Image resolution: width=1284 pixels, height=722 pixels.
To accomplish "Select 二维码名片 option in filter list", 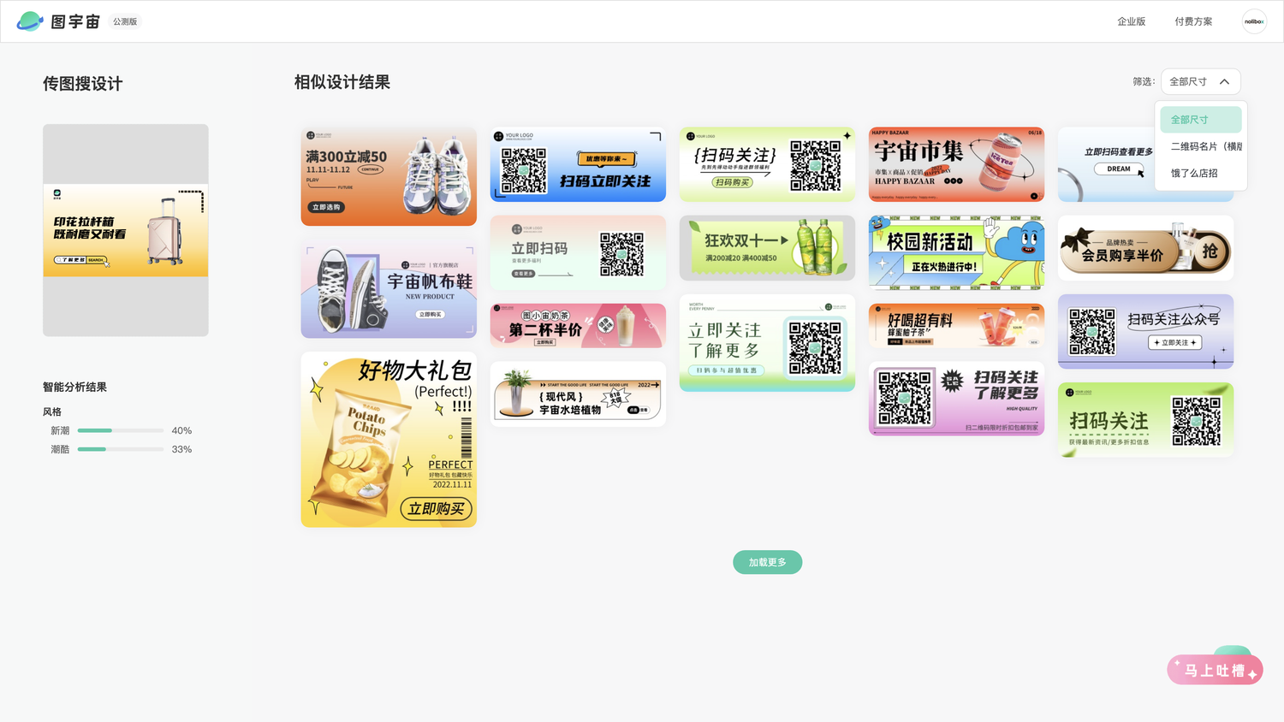I will click(x=1201, y=146).
